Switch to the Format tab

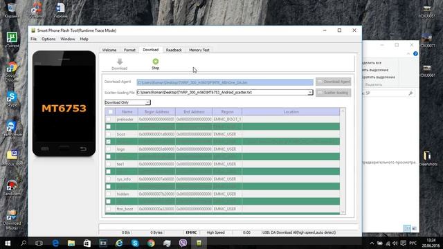coord(129,50)
